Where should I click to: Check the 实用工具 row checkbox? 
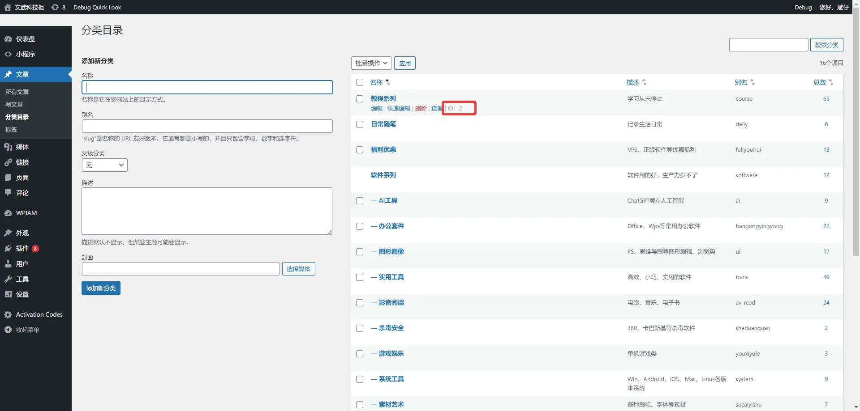[x=360, y=277]
